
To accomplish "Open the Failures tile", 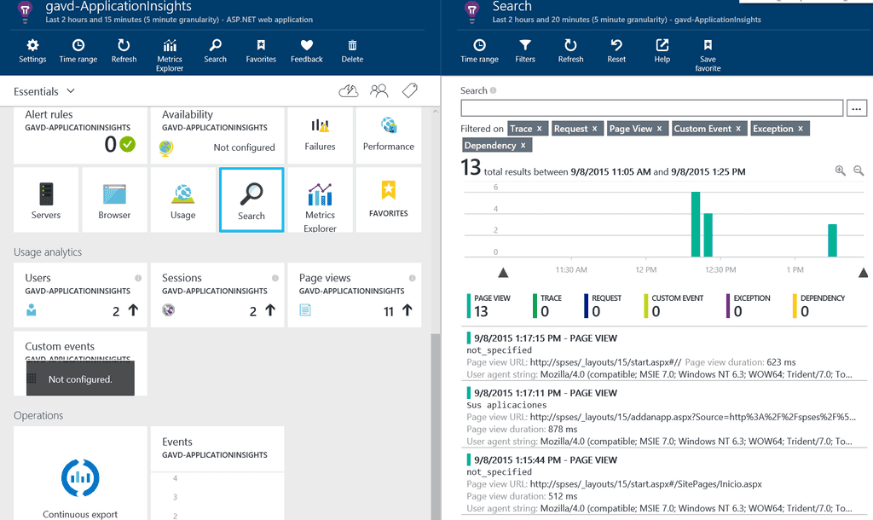I will [321, 136].
